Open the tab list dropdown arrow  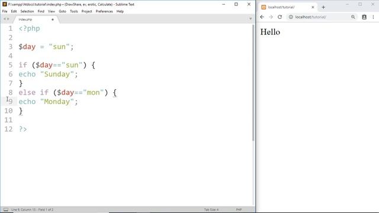pos(250,19)
